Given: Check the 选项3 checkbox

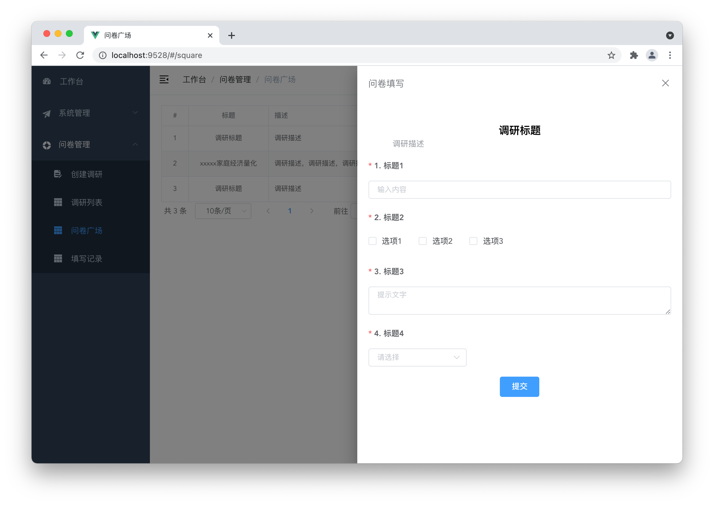Looking at the screenshot, I should (473, 241).
